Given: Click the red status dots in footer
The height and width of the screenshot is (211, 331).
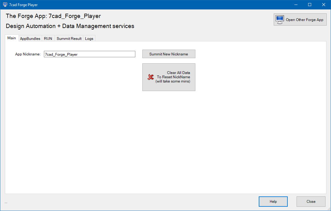Looking at the screenshot, I should pos(6,202).
